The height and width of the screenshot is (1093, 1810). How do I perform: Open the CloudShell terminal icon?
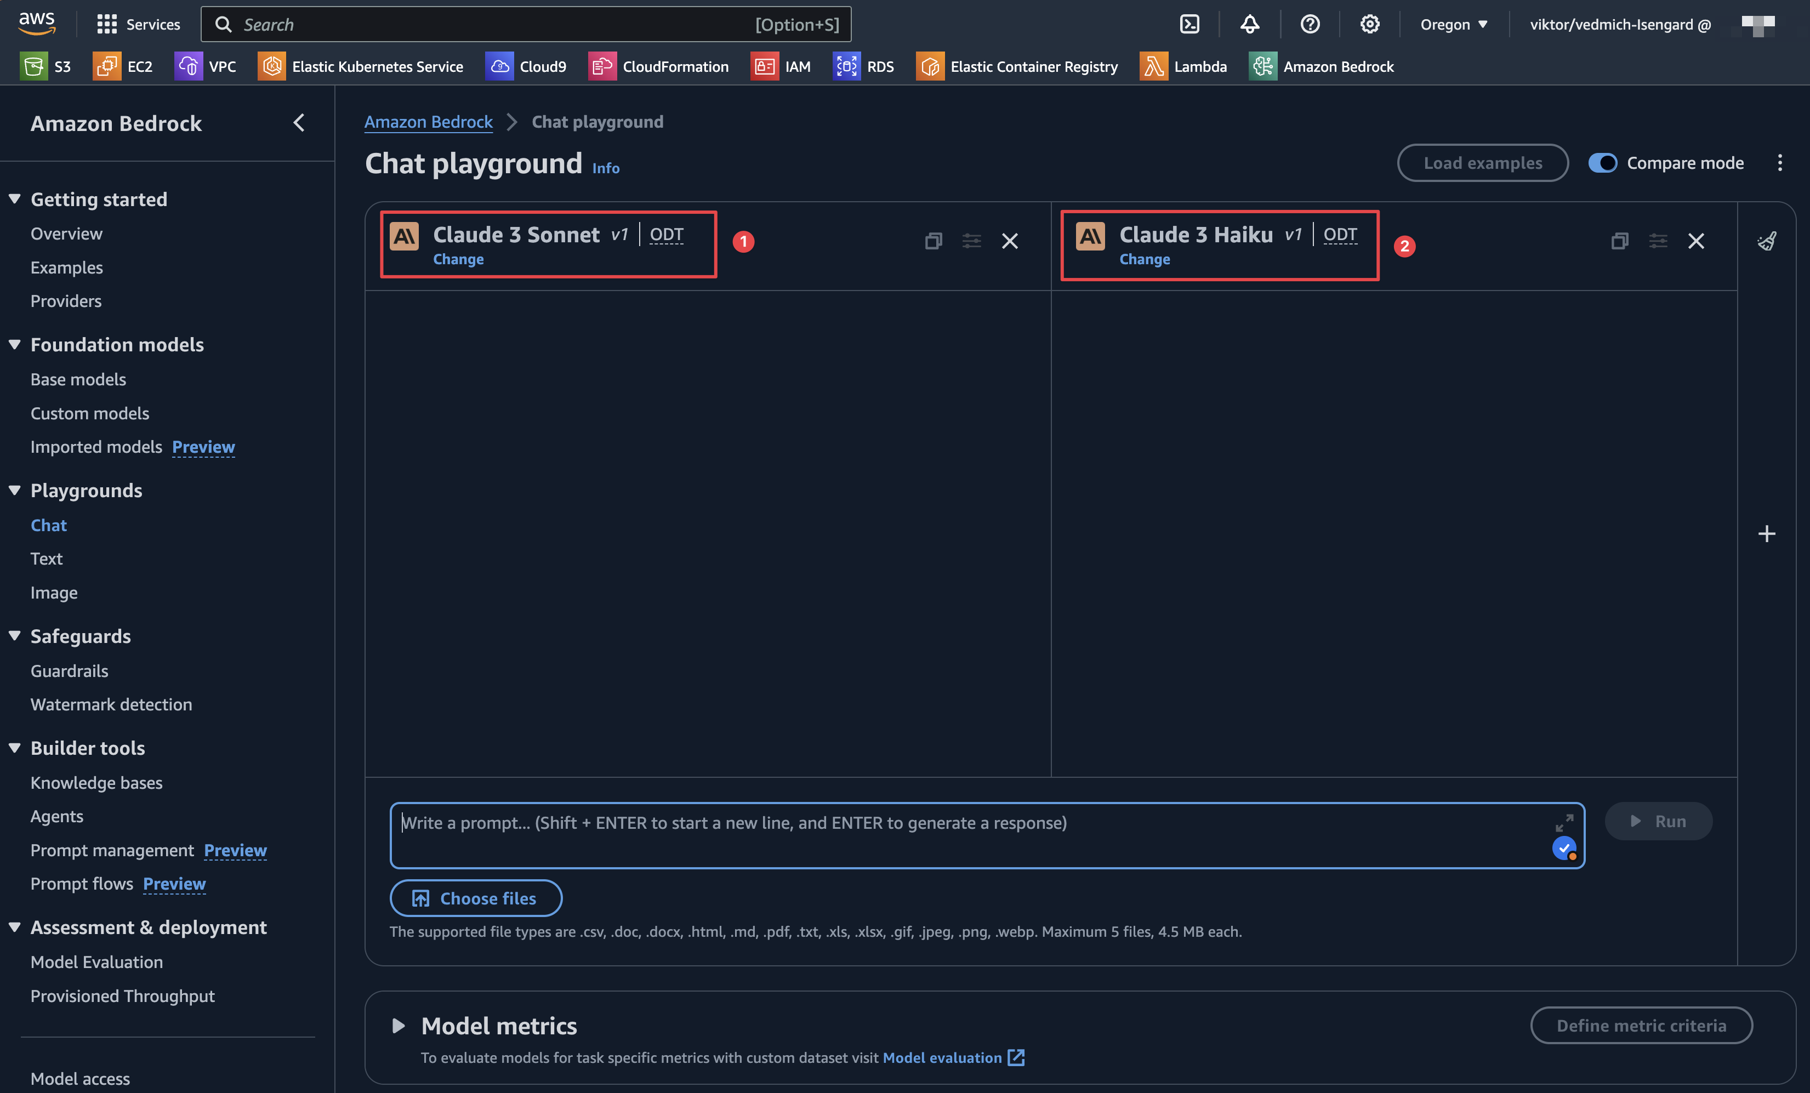(1189, 24)
